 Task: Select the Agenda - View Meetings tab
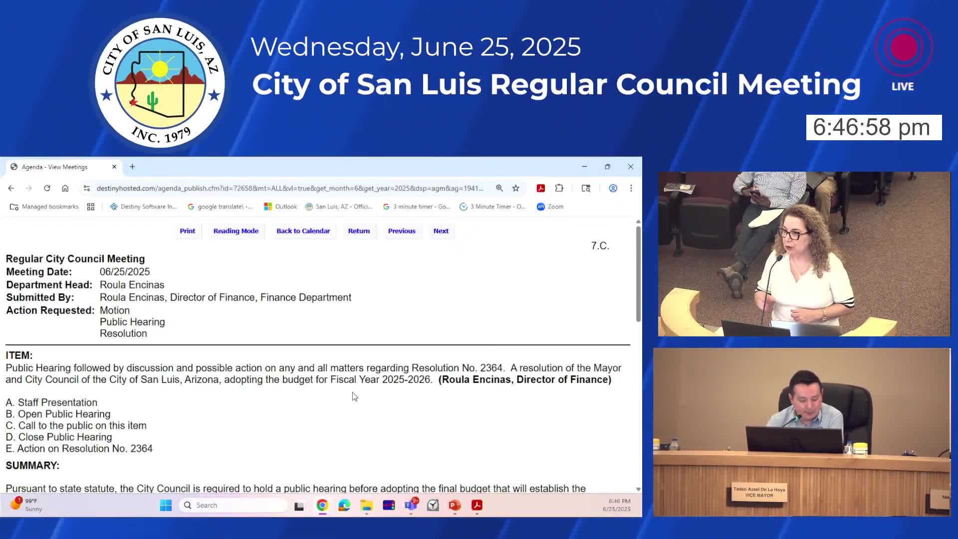(55, 167)
